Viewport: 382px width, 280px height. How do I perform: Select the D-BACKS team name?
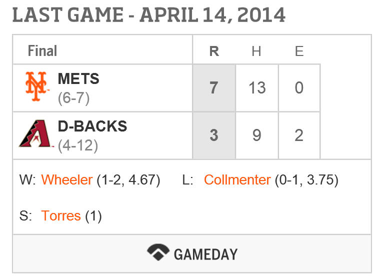coord(92,126)
